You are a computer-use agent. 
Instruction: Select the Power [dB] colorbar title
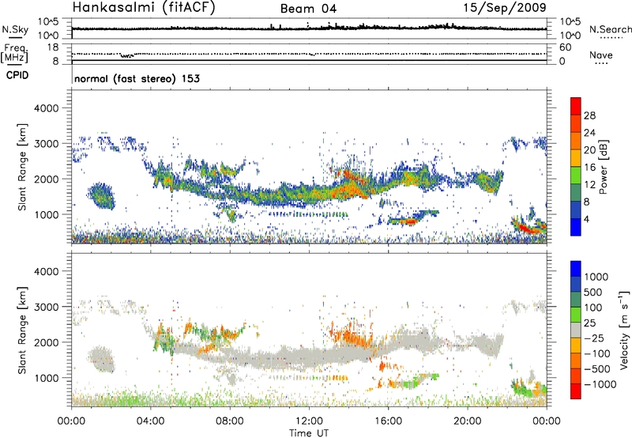point(603,167)
